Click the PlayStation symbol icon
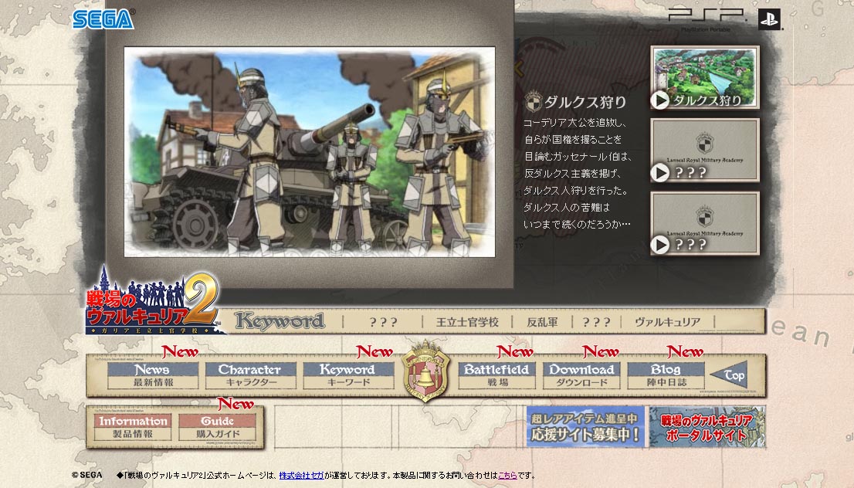This screenshot has height=488, width=854. coord(770,19)
